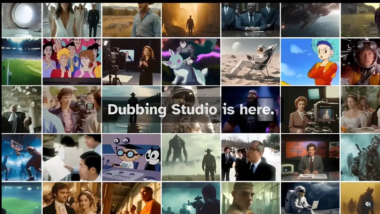Select the cowboy in denim shirt thumbnail
The width and height of the screenshot is (380, 214).
coord(132,20)
